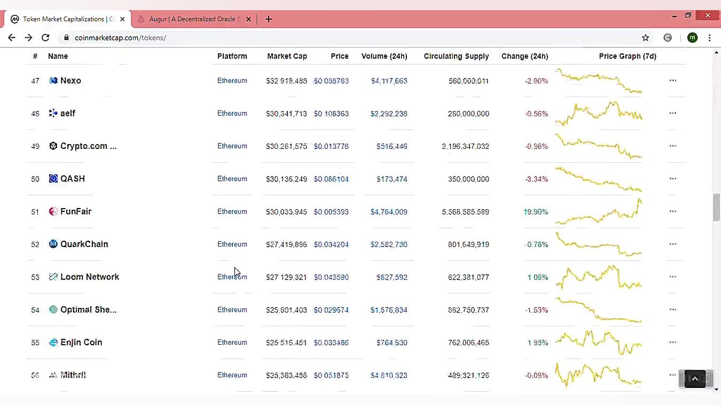Sort by Volume (24h) column header
Viewport: 721px width, 405px height.
pos(384,56)
